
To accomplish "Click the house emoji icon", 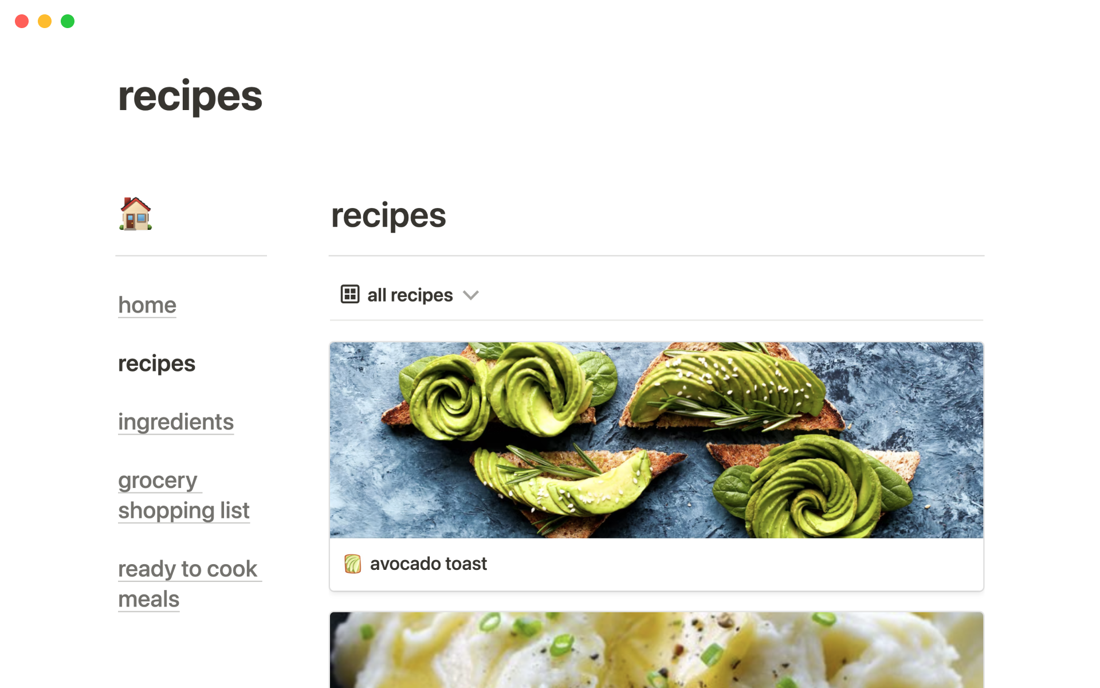I will point(135,214).
